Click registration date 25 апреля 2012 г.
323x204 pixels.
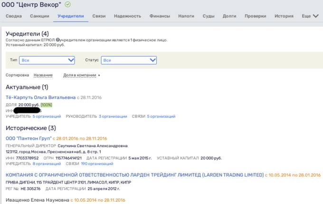click(104, 189)
